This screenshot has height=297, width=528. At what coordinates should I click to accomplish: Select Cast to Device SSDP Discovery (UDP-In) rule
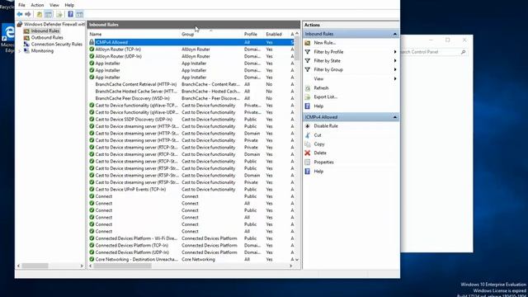(191, 119)
